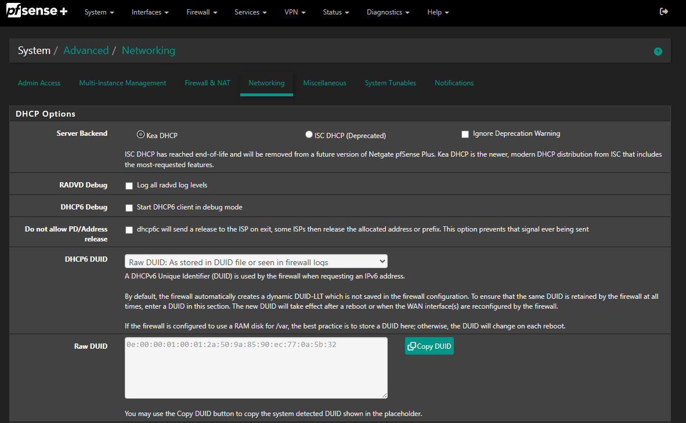Check Start DHCP6 client in debug mode
The width and height of the screenshot is (686, 423).
click(x=129, y=208)
